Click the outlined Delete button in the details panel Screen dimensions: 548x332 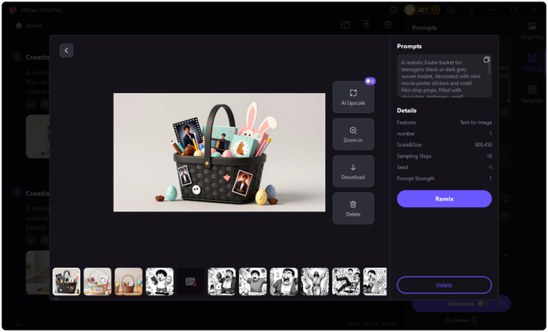[444, 285]
